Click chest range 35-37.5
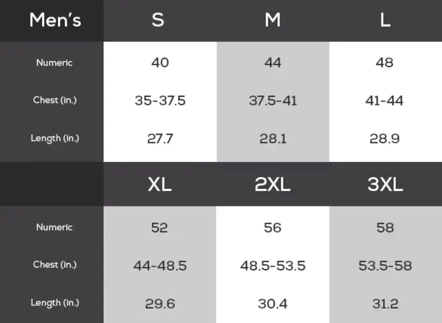Viewport: 442px width, 323px height. (160, 101)
